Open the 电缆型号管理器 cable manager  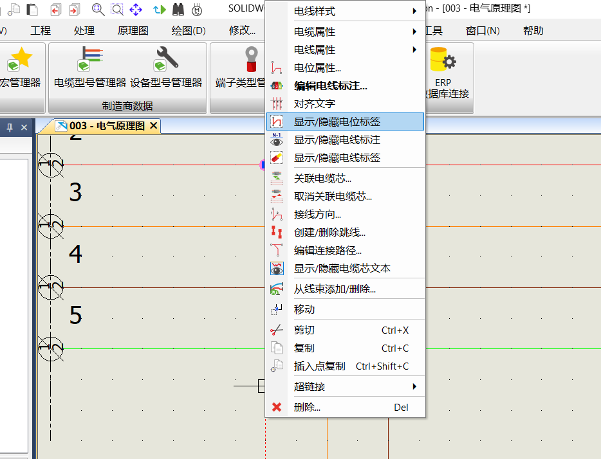[90, 68]
